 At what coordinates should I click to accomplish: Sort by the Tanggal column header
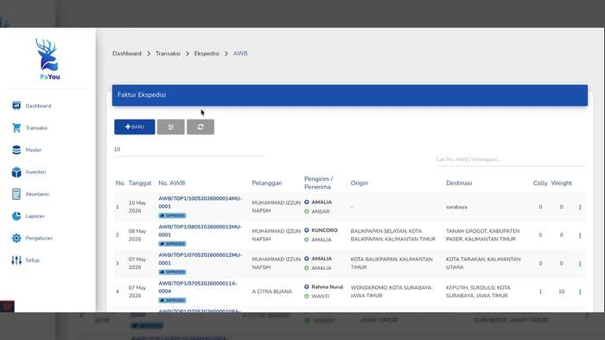click(x=140, y=183)
